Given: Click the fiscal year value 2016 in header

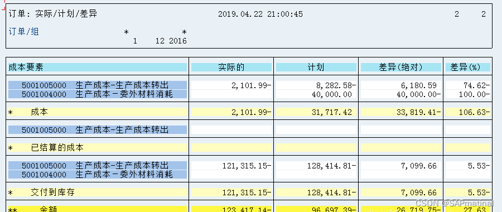Looking at the screenshot, I should (178, 41).
